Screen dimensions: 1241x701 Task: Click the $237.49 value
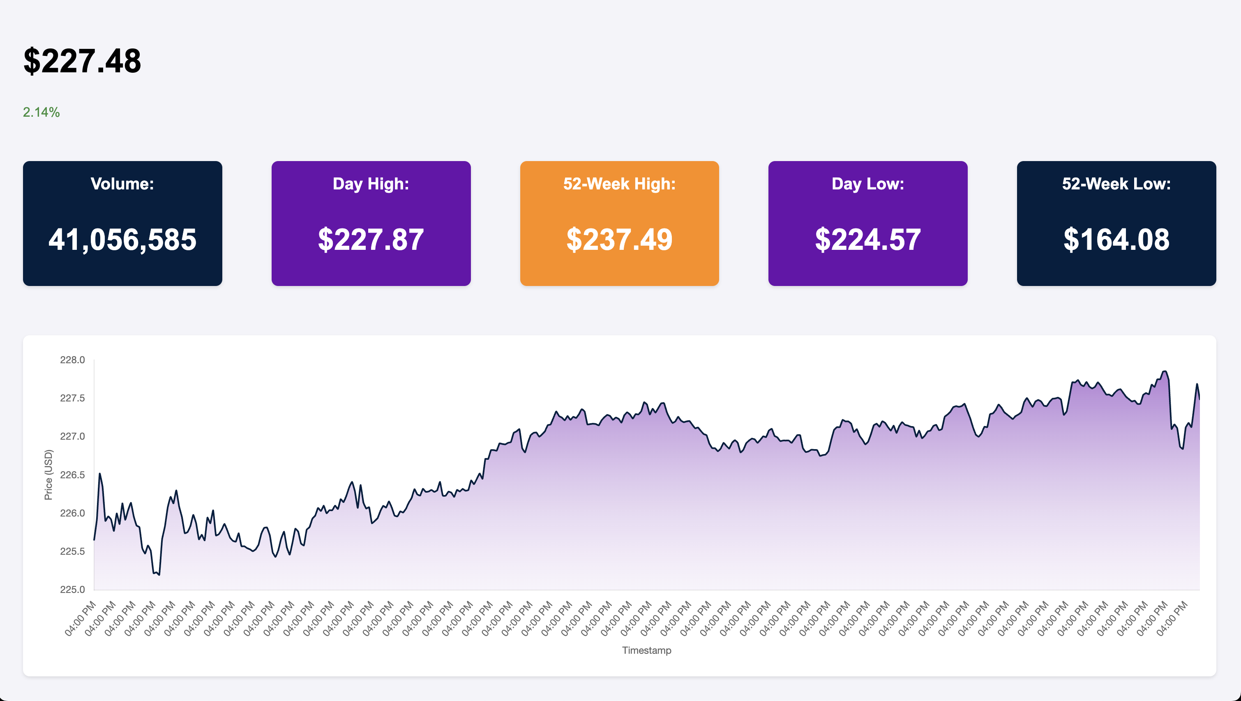coord(619,240)
